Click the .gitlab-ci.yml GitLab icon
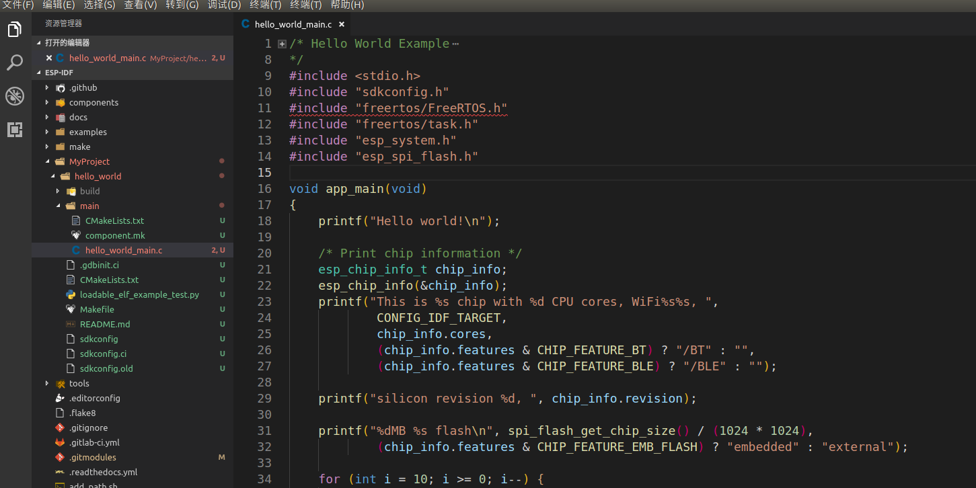 (x=60, y=443)
